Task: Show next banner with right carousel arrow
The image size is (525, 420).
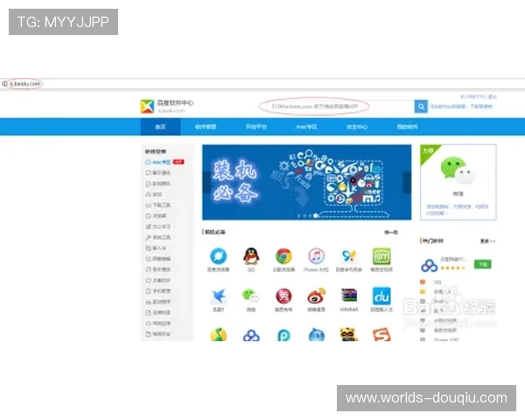Action: click(x=407, y=182)
